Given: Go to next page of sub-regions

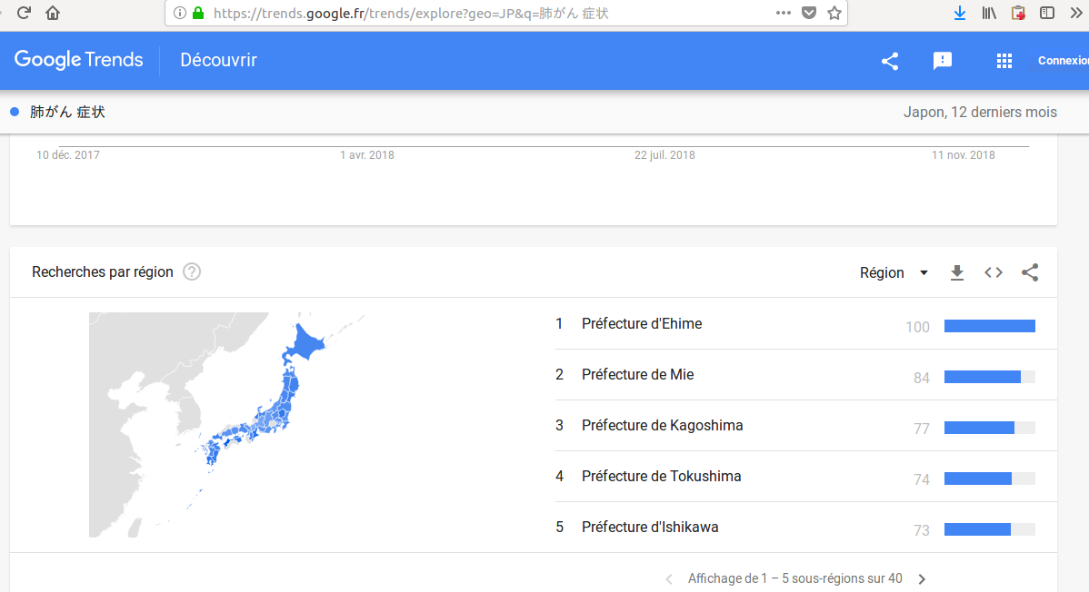Looking at the screenshot, I should (922, 578).
